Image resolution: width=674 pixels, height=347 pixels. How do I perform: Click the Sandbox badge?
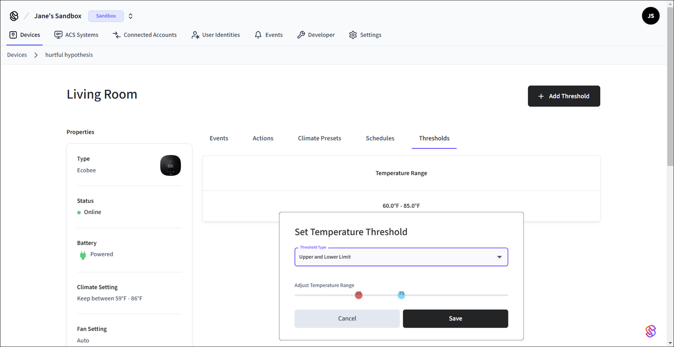pyautogui.click(x=106, y=16)
